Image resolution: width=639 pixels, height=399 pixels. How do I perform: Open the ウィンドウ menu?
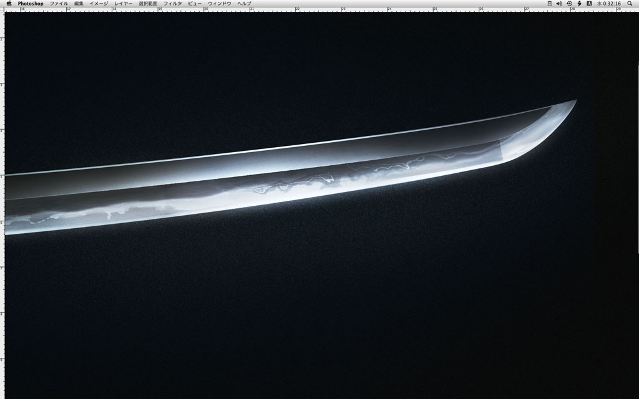point(219,3)
